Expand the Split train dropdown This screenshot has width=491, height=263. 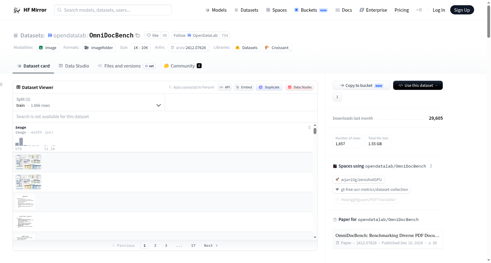pyautogui.click(x=89, y=102)
